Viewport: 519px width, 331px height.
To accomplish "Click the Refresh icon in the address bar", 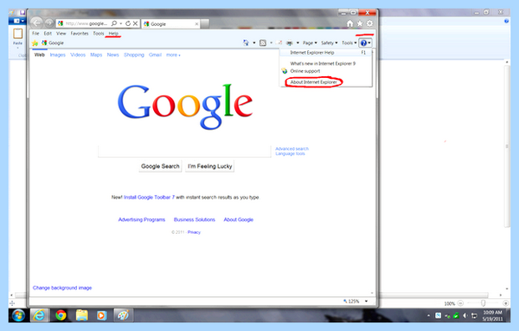I will 128,23.
